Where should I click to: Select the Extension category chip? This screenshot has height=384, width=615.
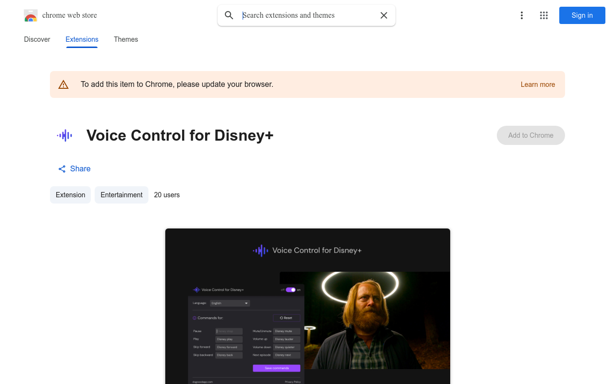(x=70, y=195)
